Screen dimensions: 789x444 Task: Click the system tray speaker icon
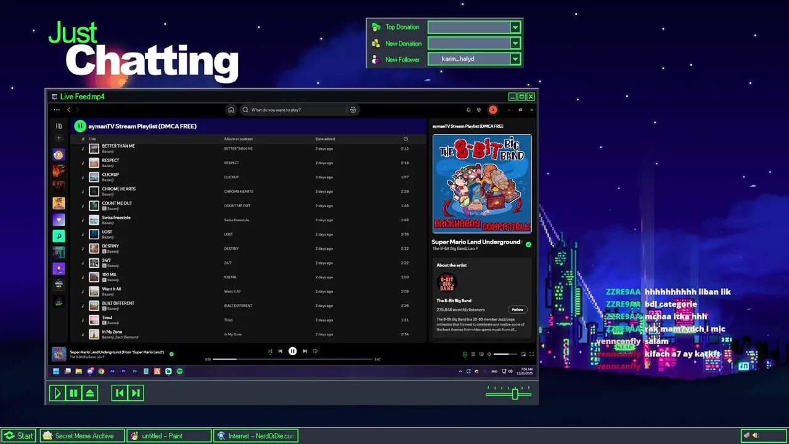755,435
